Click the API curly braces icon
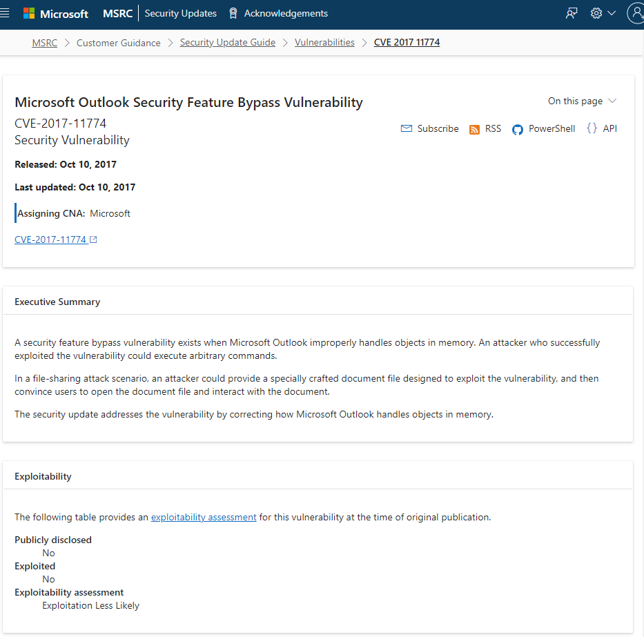This screenshot has height=637, width=644. (592, 128)
